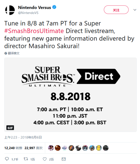The height and width of the screenshot is (164, 140).
Task: Click the @NintendoVS handle
Action: pyautogui.click(x=28, y=13)
